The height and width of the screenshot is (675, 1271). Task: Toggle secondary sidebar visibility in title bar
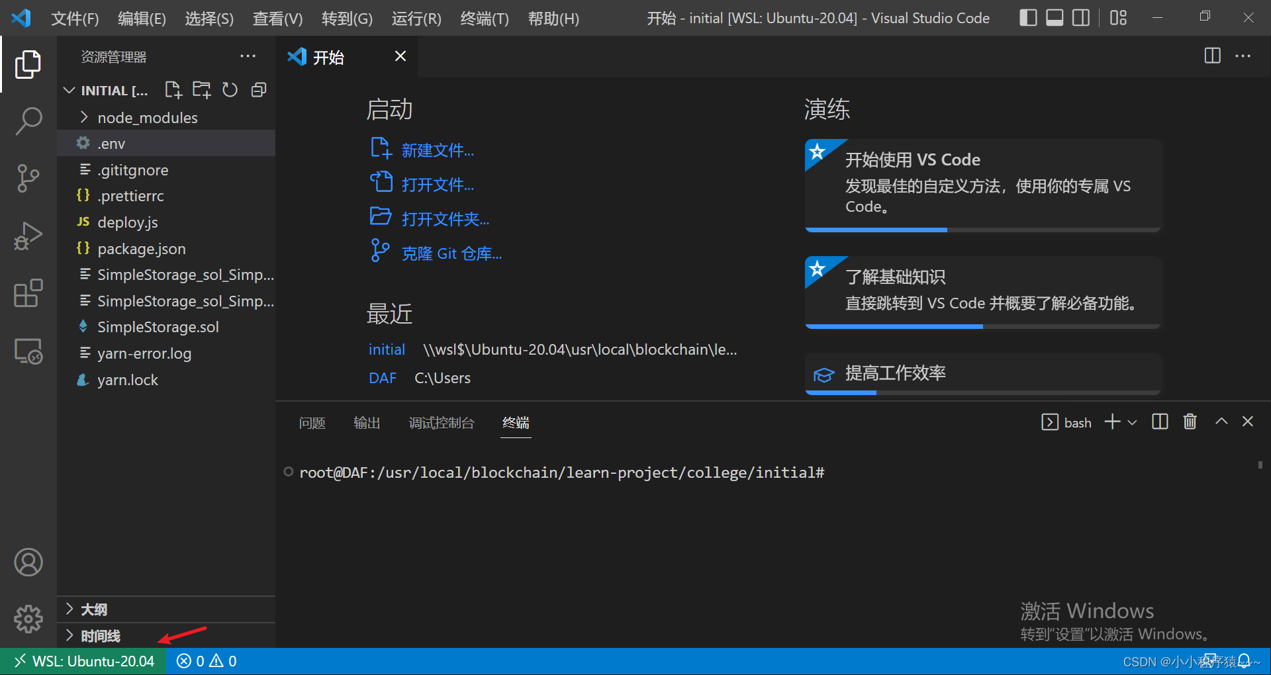1081,18
